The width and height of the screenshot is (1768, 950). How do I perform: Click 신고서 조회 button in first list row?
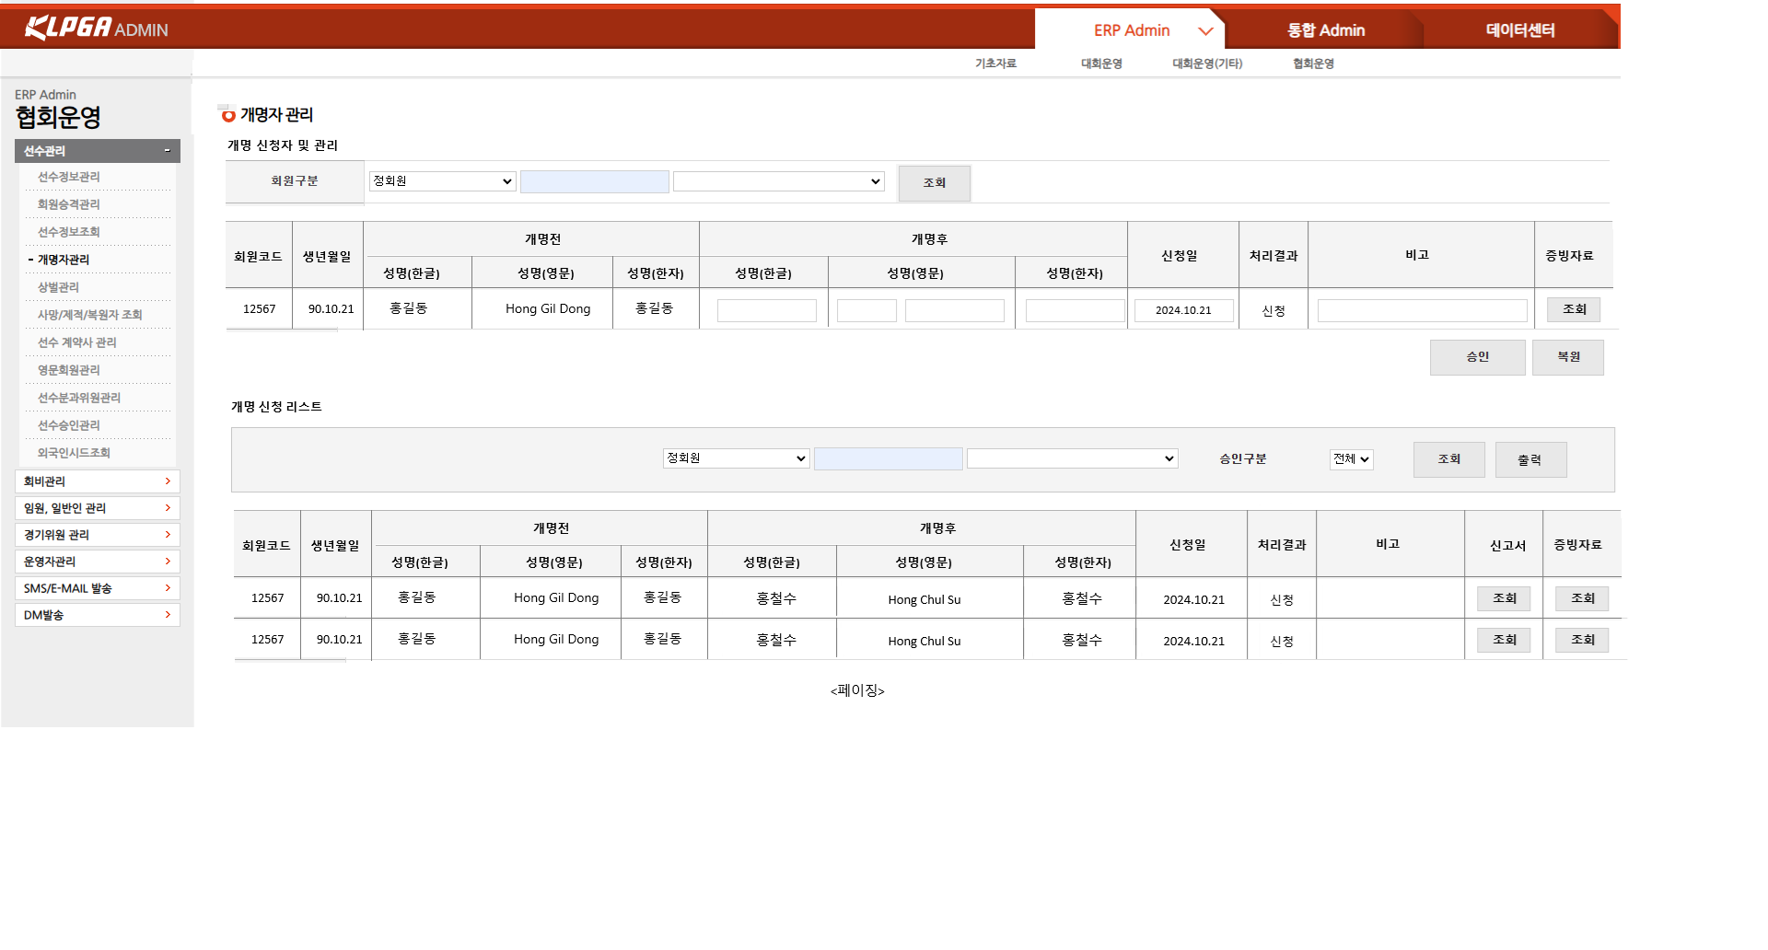pyautogui.click(x=1504, y=598)
